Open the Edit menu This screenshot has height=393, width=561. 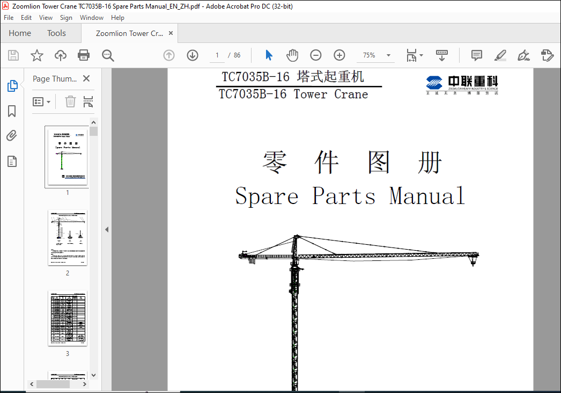pyautogui.click(x=26, y=18)
